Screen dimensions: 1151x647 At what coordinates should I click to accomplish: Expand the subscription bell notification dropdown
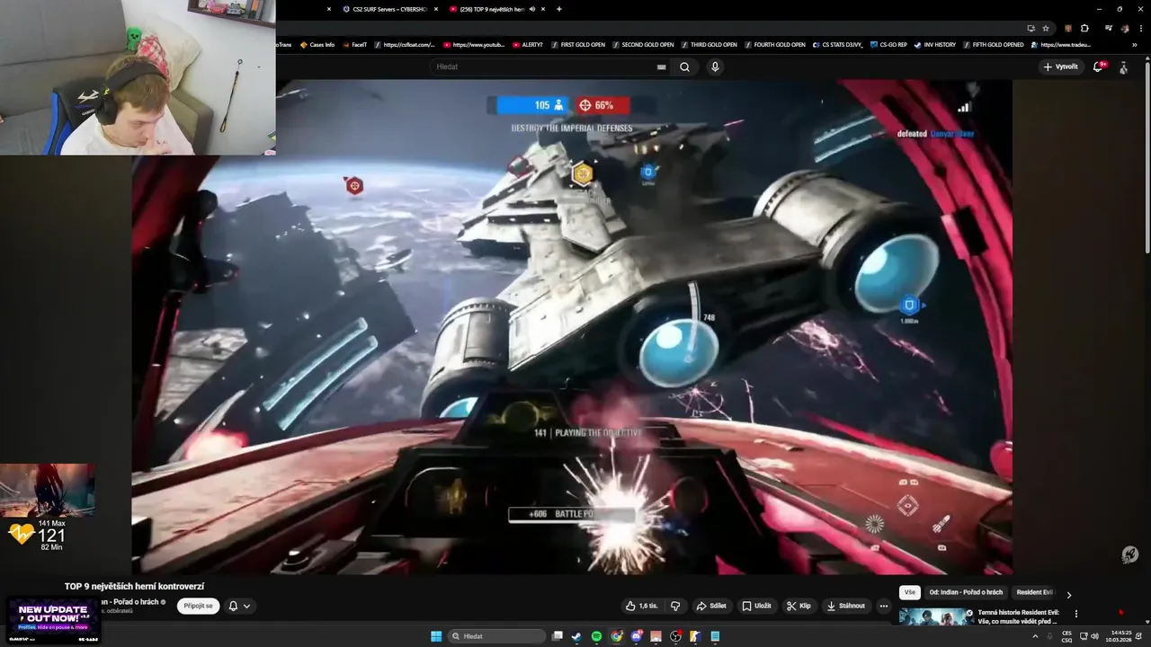point(239,606)
